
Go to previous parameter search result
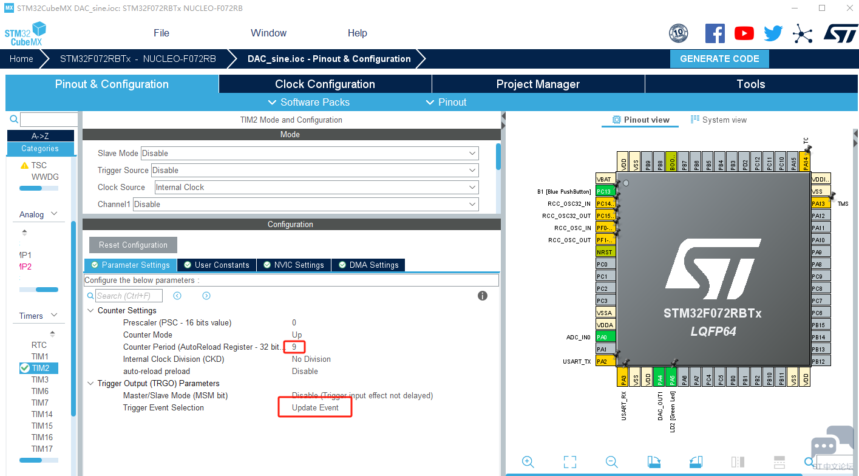[177, 296]
